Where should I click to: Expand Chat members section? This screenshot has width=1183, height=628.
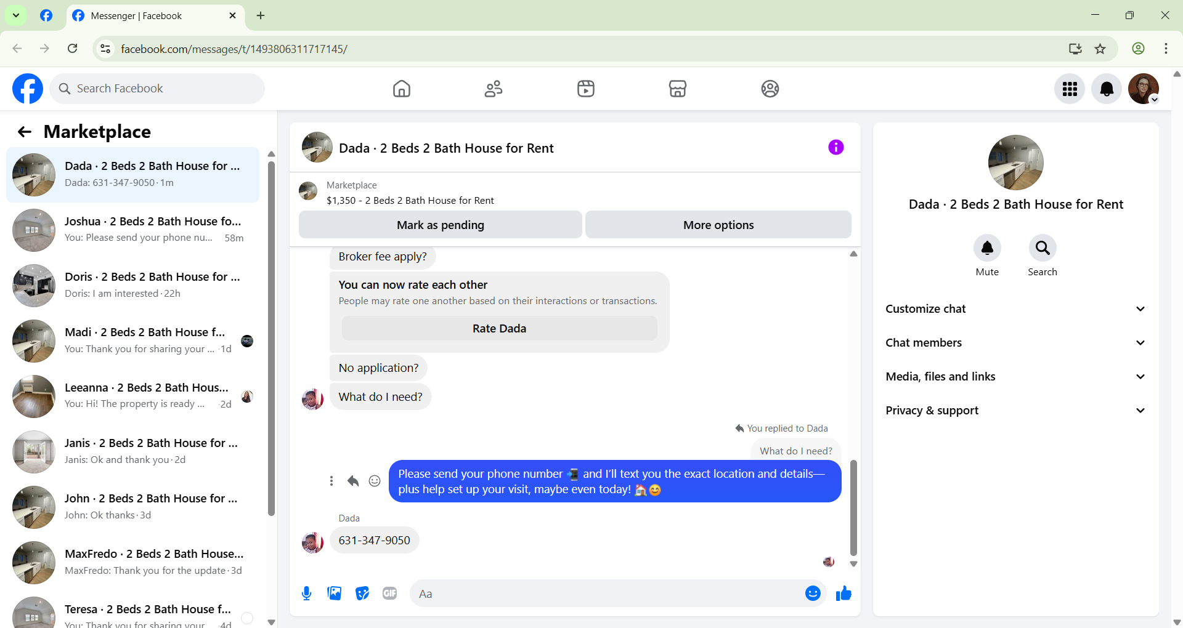[1015, 343]
